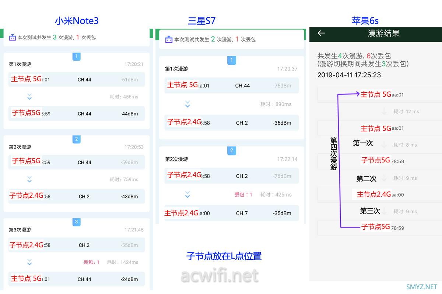Viewport: 442px width, 294px height.
Task: Select the 17:20:21 timestamp
Action: (x=134, y=64)
